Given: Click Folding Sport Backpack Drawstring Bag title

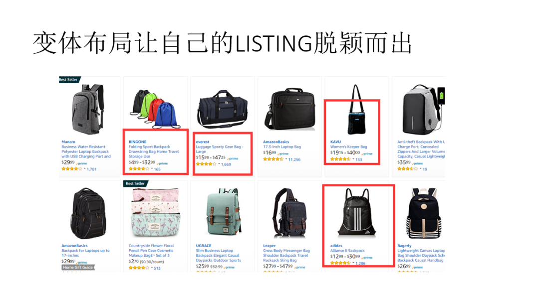Looking at the screenshot, I should click(154, 152).
